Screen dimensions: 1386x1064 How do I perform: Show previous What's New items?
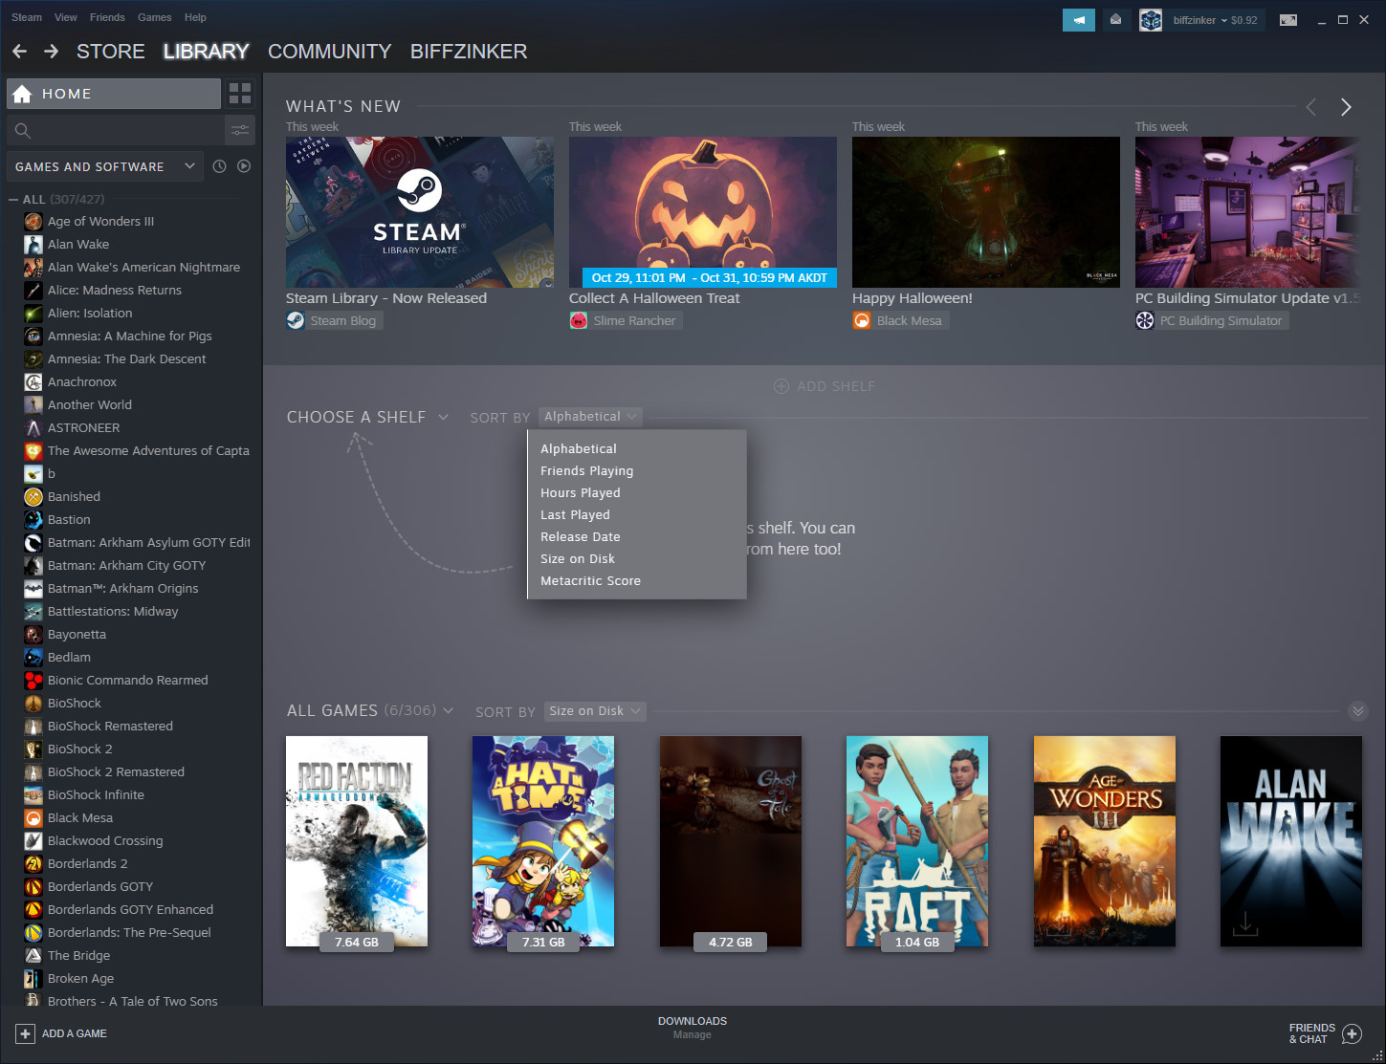click(1311, 107)
